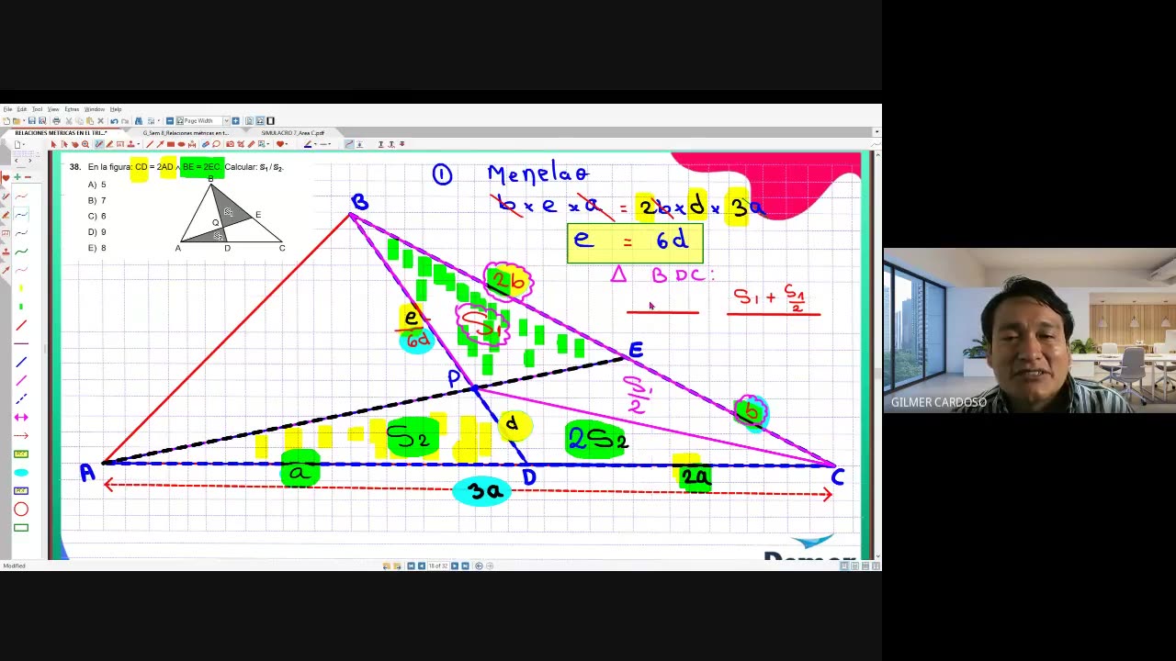Click the green plus add-tool icon
Viewport: 1176px width, 661px height.
pyautogui.click(x=17, y=177)
